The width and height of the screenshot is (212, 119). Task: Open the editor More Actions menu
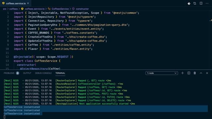click(x=207, y=3)
